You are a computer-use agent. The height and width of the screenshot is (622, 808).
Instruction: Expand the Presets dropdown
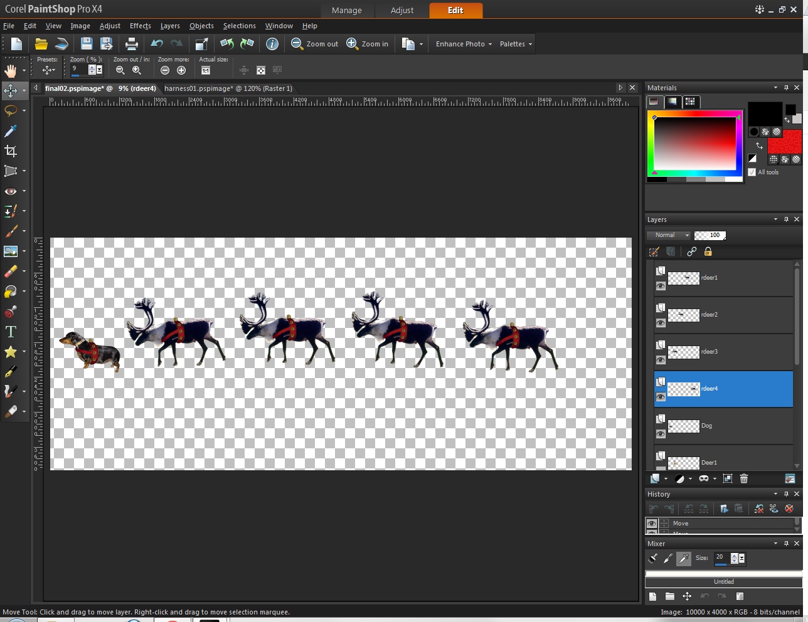pos(49,70)
